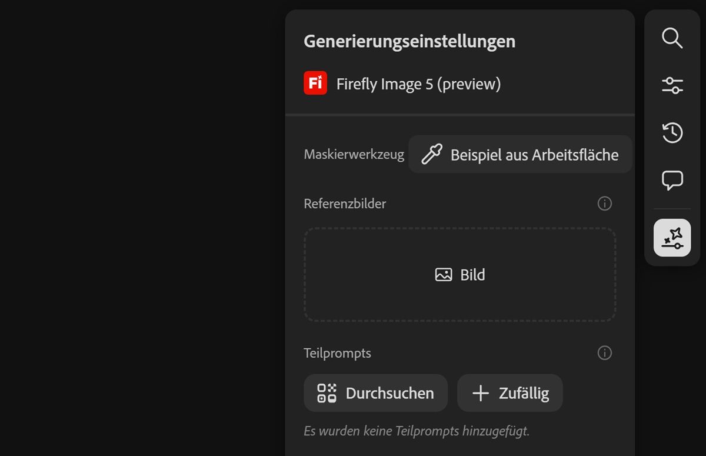Click the Maskierwerkzeug label
Viewport: 706px width, 456px height.
(x=354, y=155)
